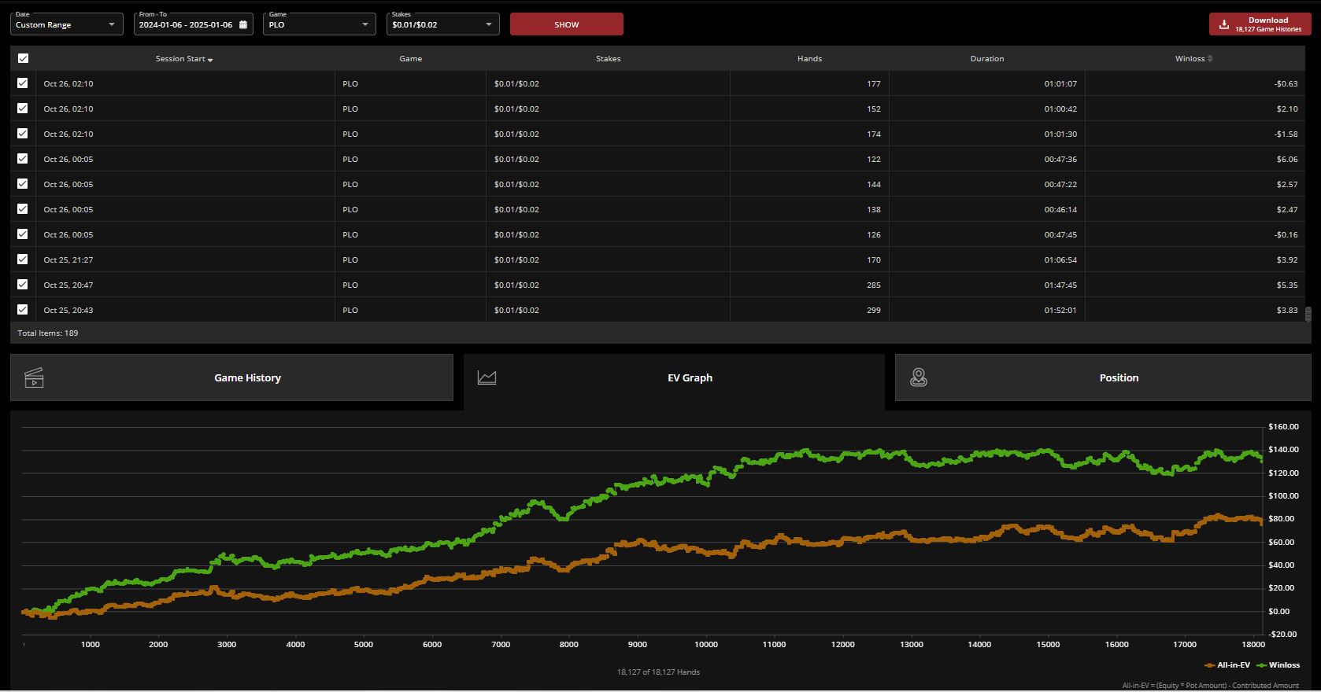Uncheck the Oct 25, 20:43 session checkbox
Image resolution: width=1321 pixels, height=692 pixels.
click(x=23, y=310)
